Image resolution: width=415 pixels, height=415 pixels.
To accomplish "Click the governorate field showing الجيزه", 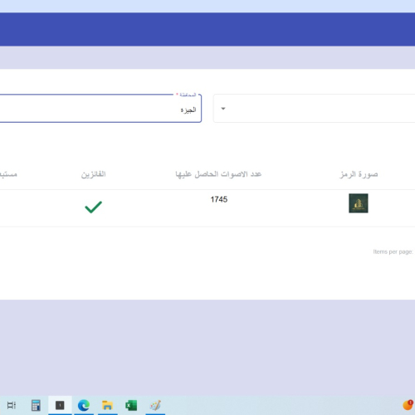I will 100,108.
